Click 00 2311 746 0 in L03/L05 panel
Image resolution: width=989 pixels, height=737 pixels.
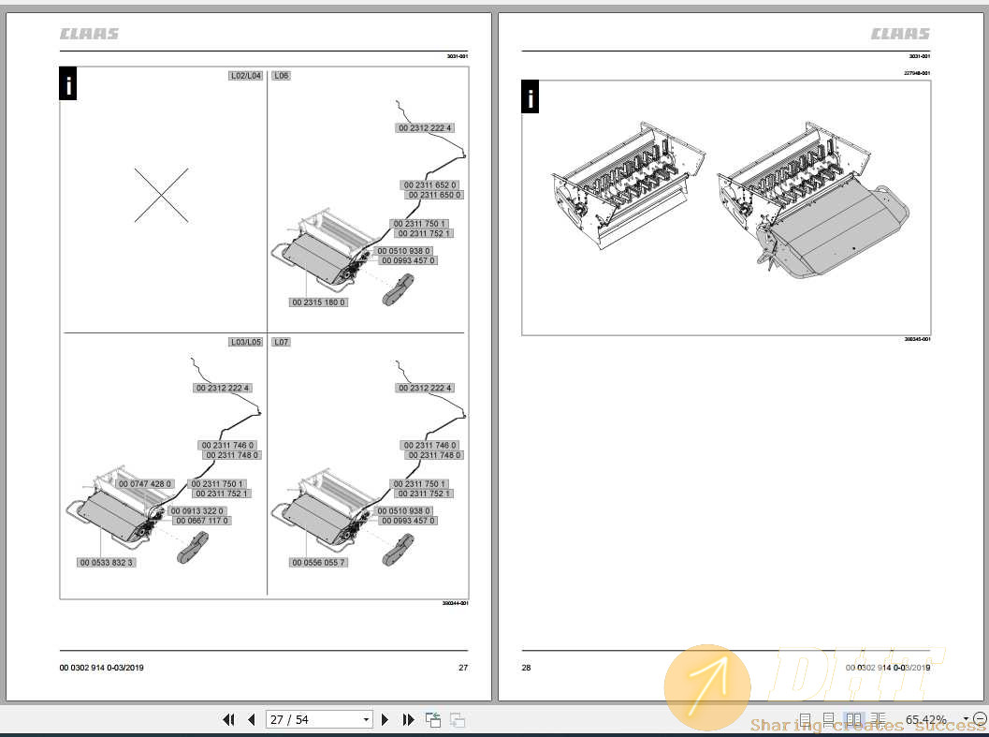227,445
